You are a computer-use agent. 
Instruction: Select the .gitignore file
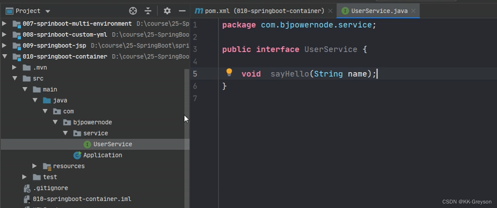50,188
